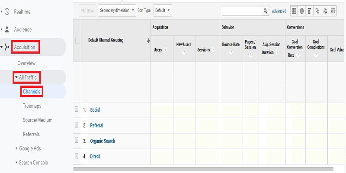The width and height of the screenshot is (346, 173).
Task: Switch to the pivot table view icon
Action: pos(333,11)
